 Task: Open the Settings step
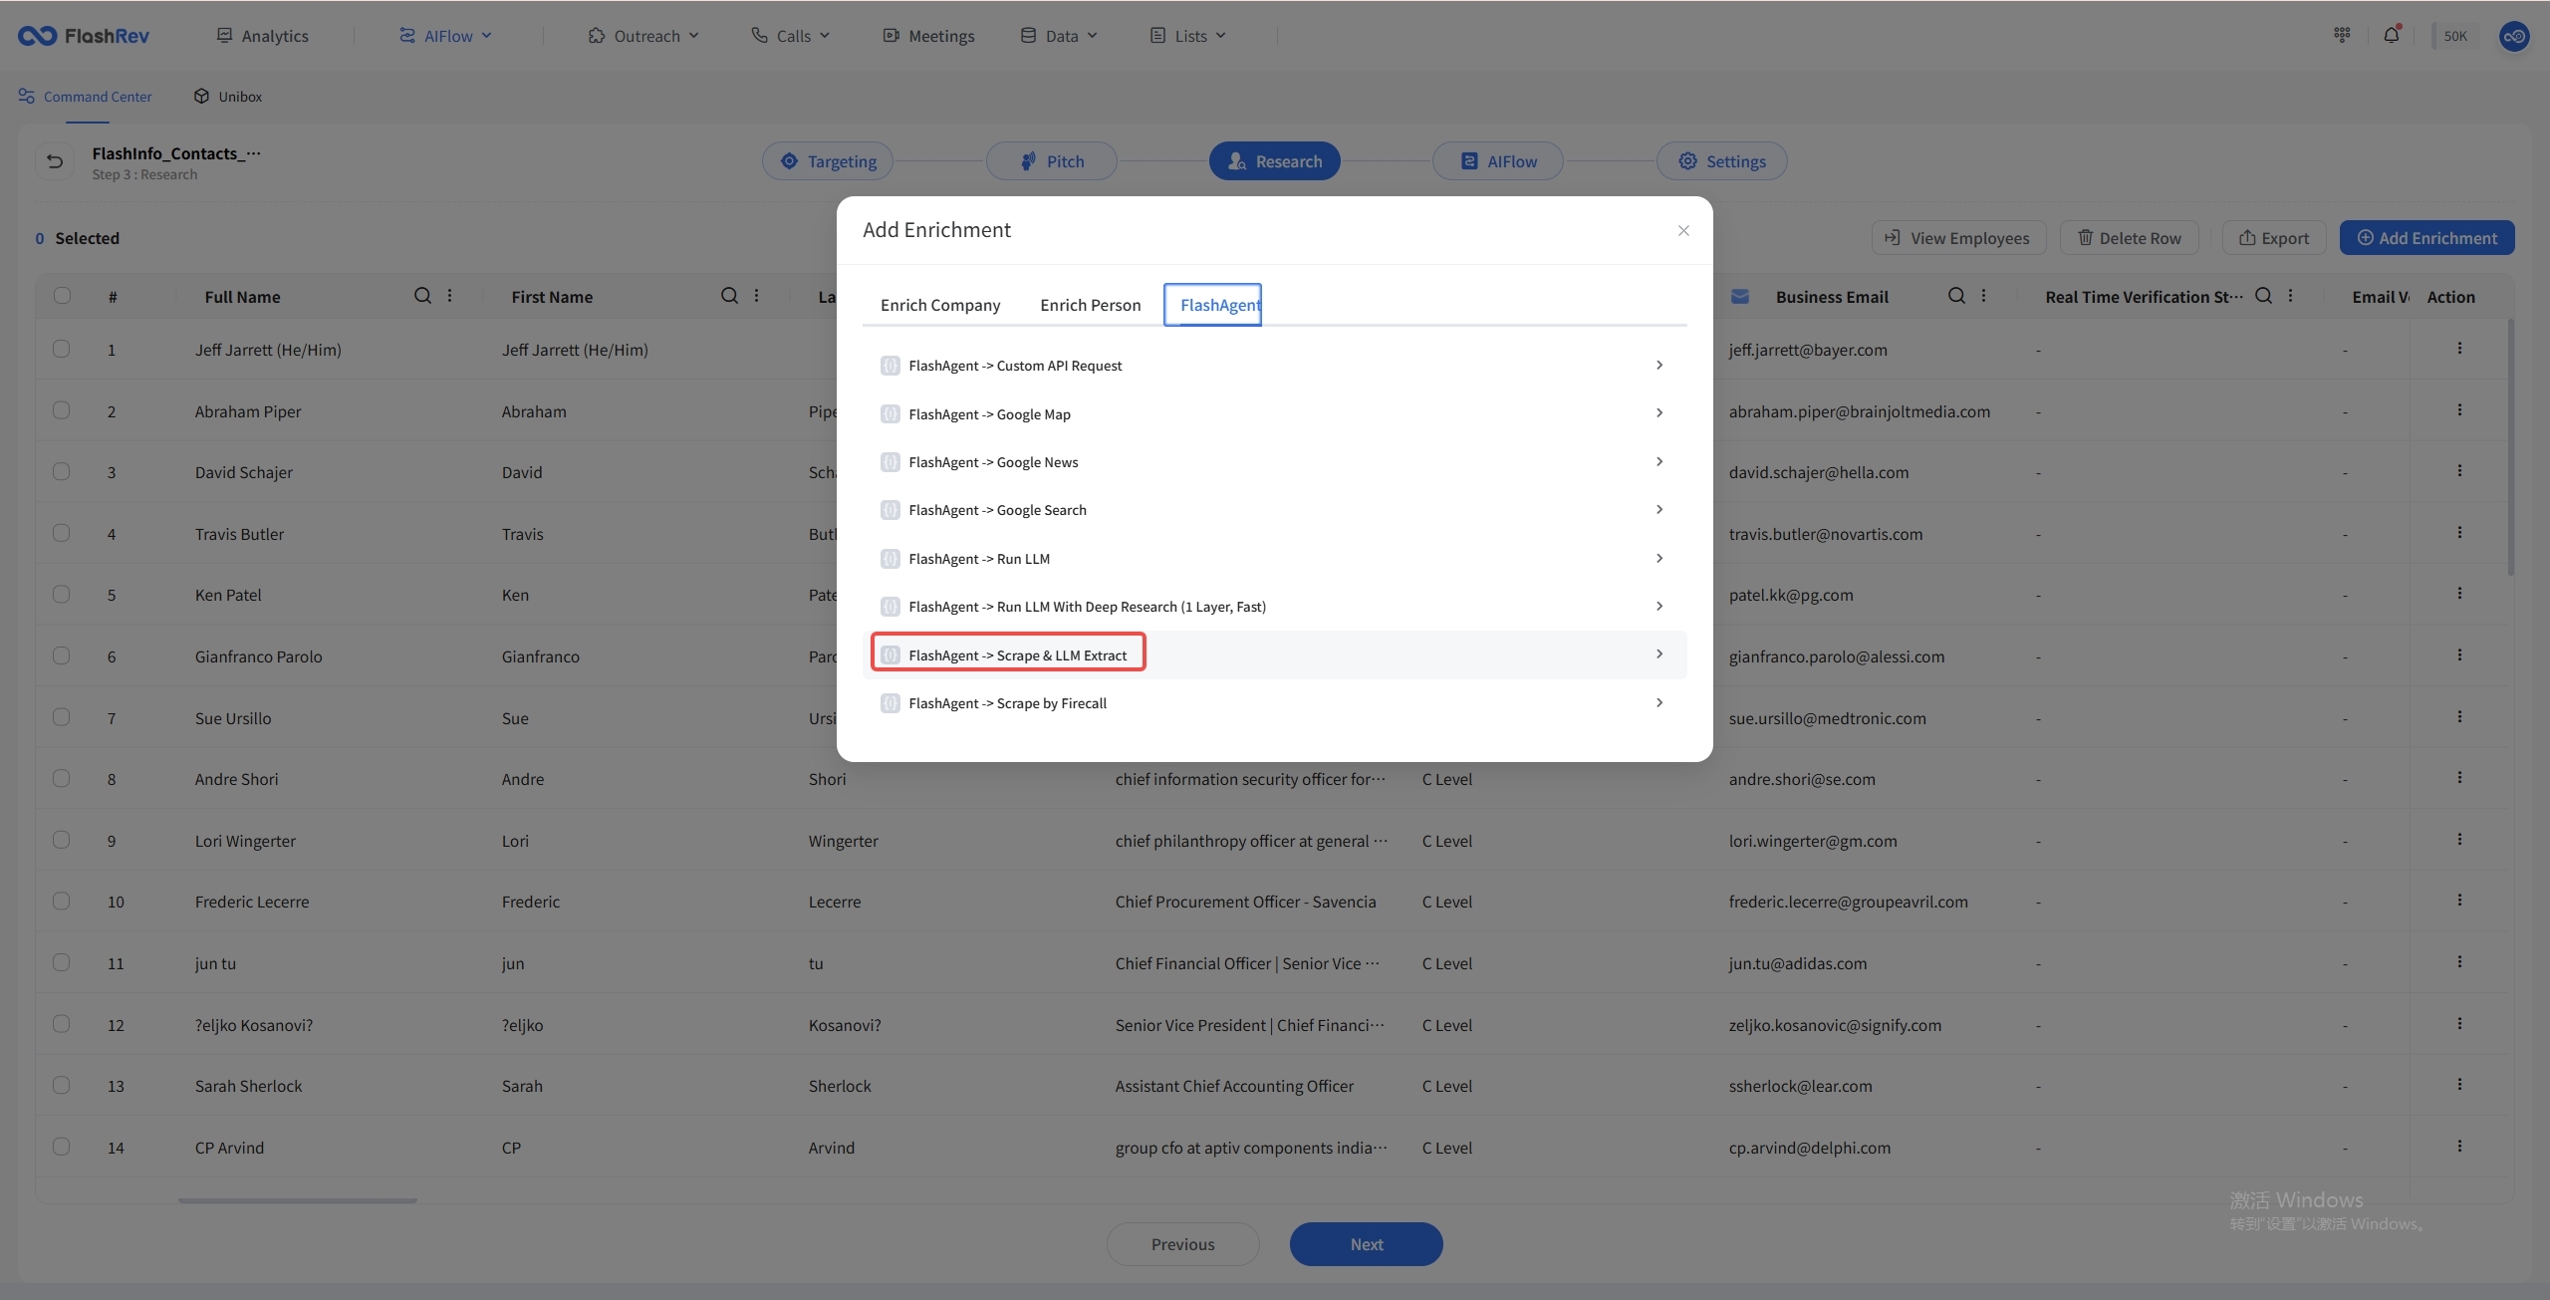click(x=1722, y=161)
